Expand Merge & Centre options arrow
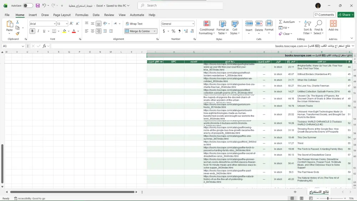The image size is (357, 201). point(155,31)
